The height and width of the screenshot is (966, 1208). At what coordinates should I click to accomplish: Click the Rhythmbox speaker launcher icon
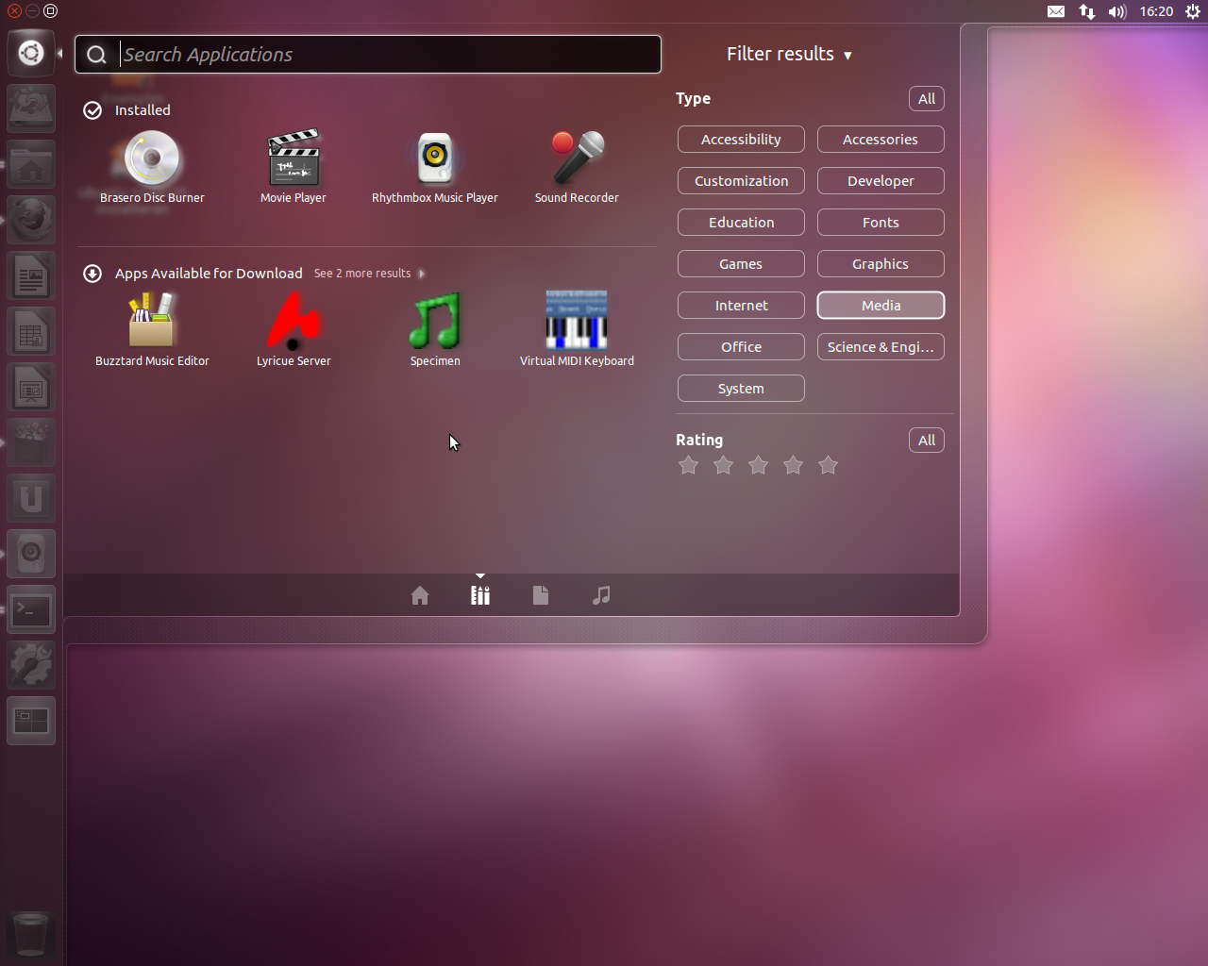coord(31,554)
